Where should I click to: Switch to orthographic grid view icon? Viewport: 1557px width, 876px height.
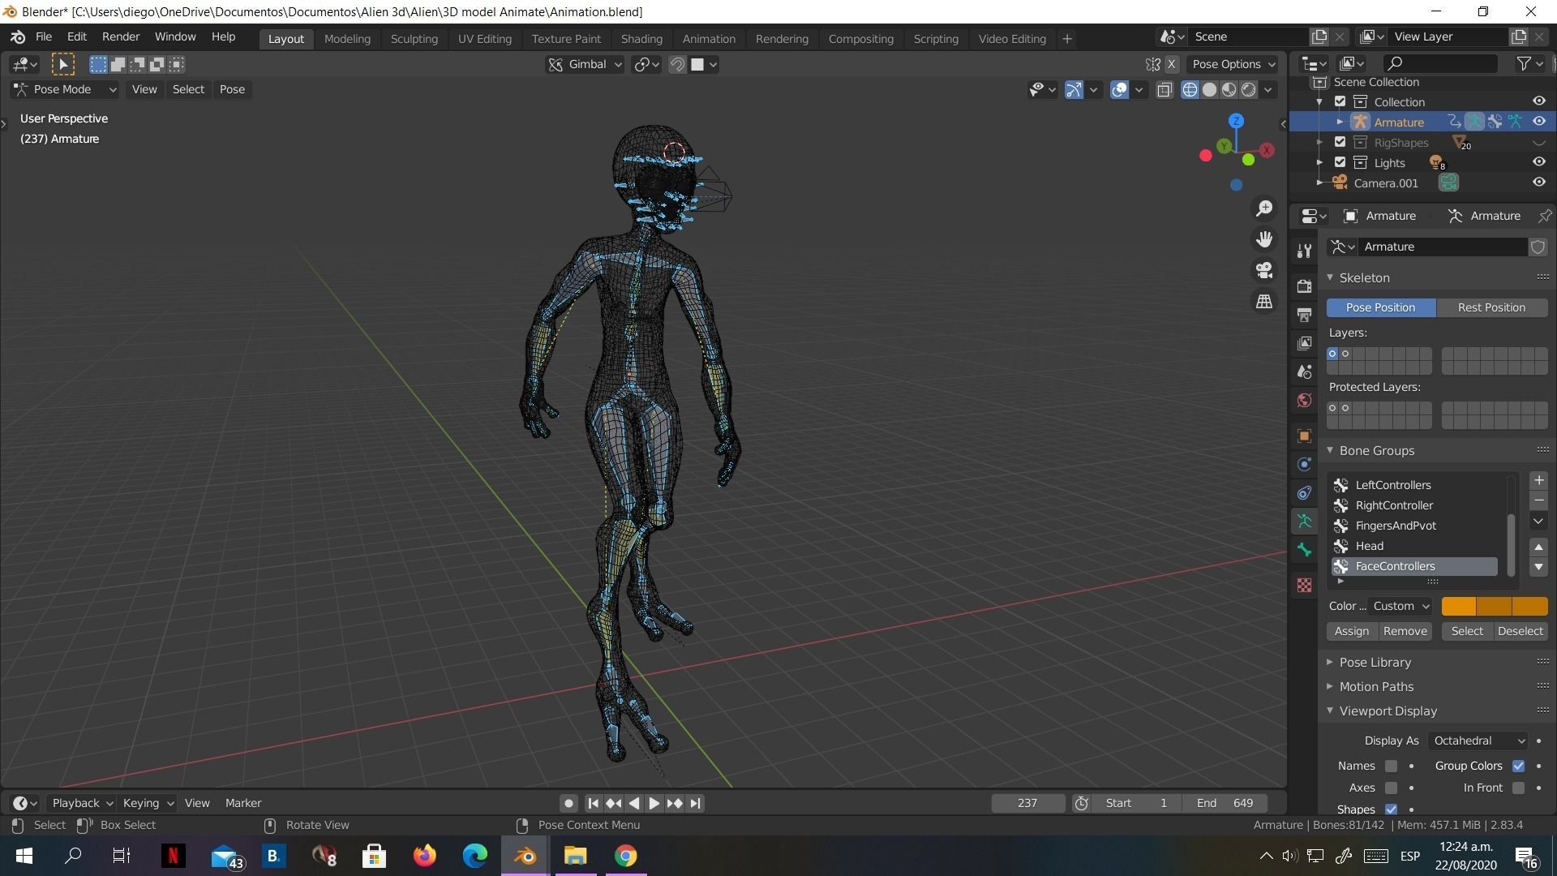1264,301
